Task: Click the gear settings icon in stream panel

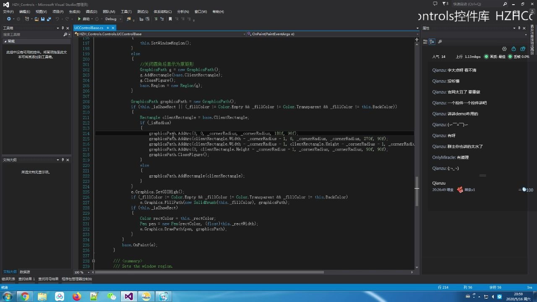Action: tap(504, 49)
